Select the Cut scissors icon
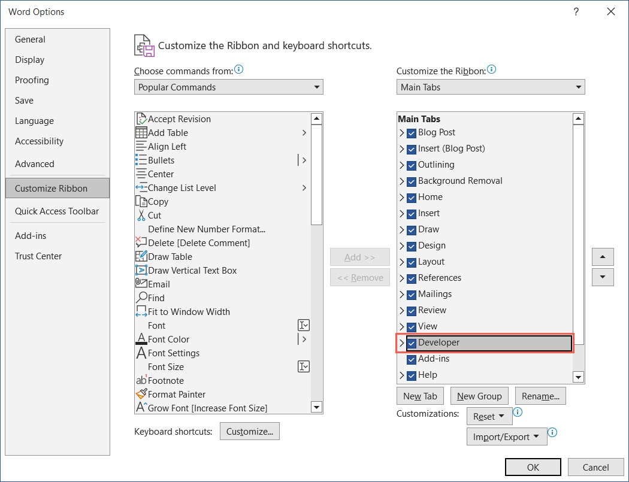629x482 pixels. point(141,215)
